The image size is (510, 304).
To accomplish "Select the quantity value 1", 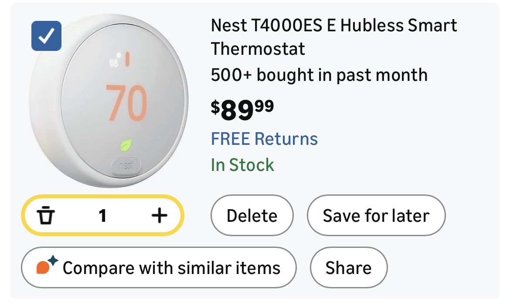I will point(102,215).
